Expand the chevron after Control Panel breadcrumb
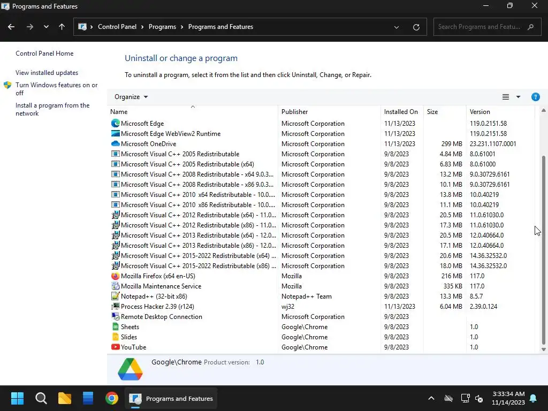 [142, 27]
